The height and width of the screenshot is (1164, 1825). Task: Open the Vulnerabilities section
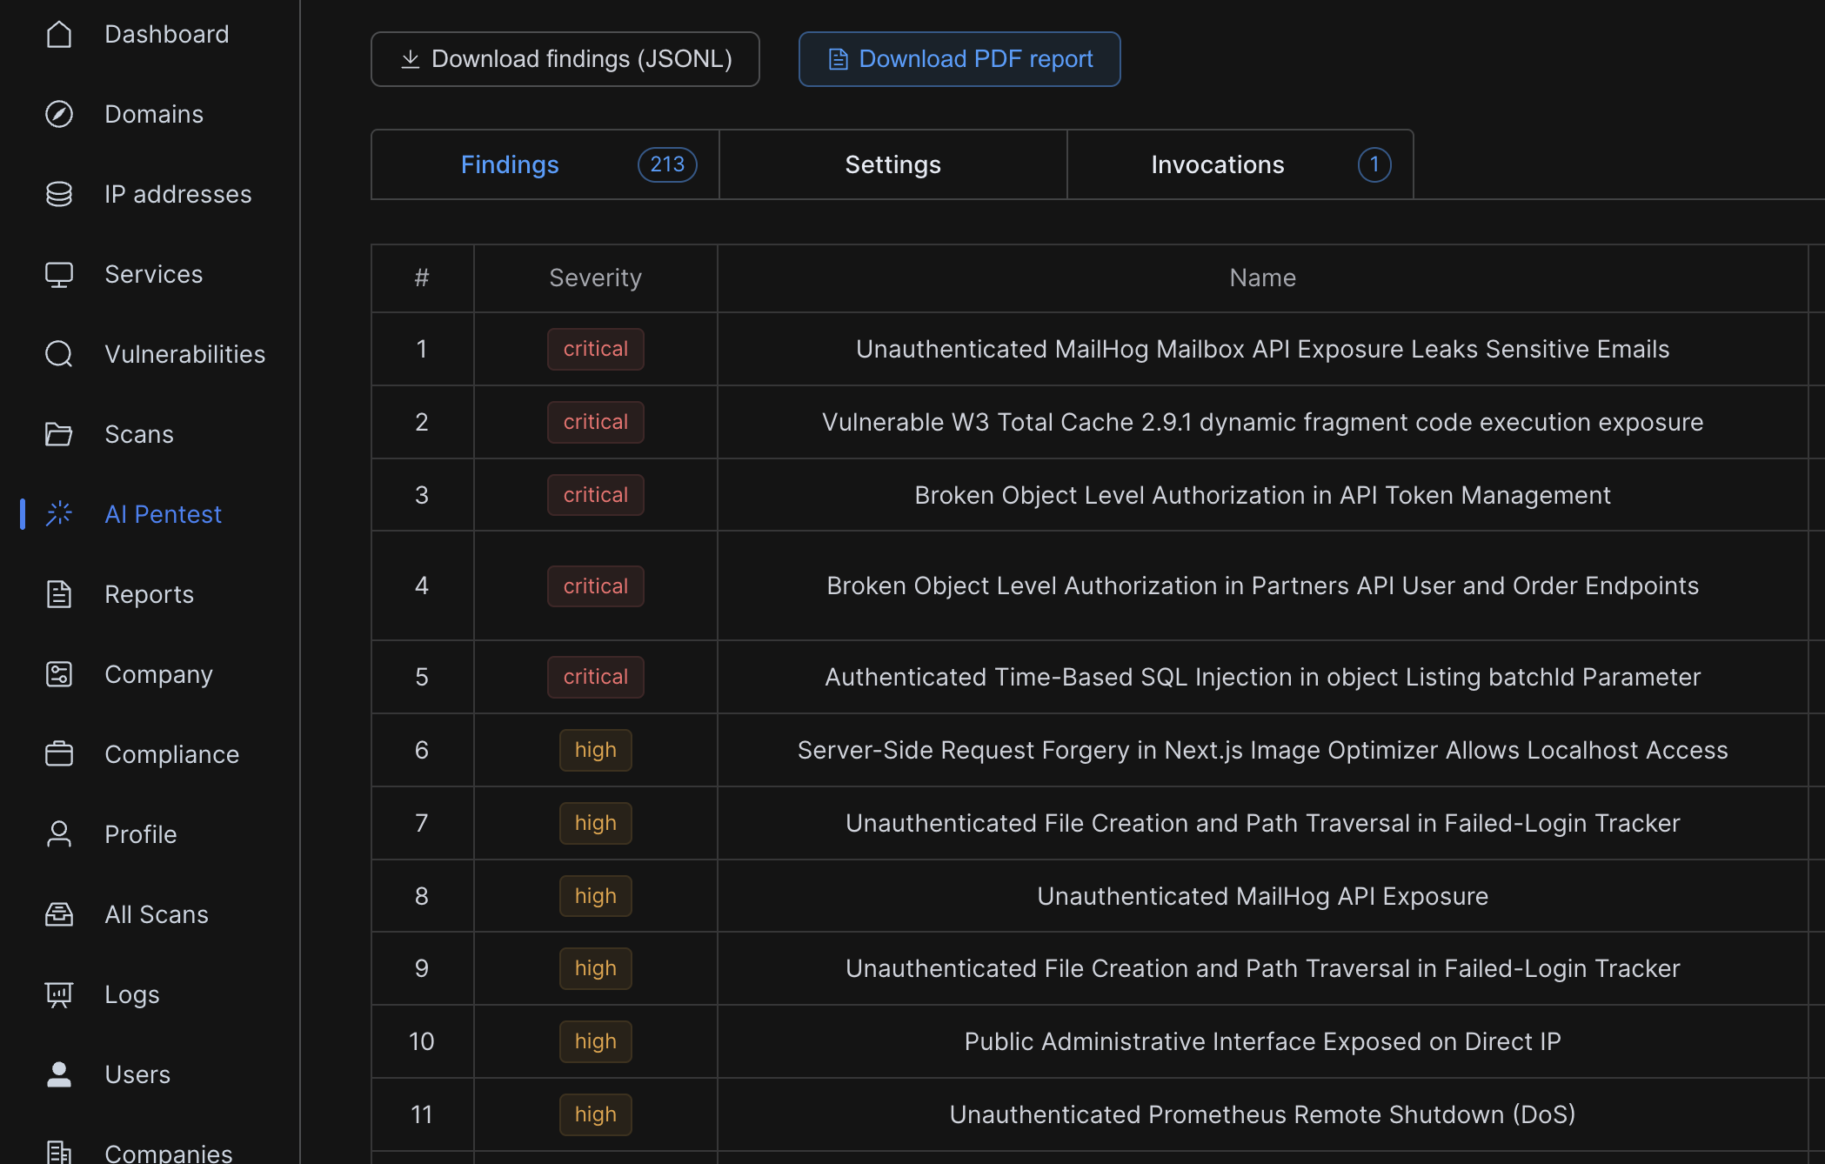pyautogui.click(x=185, y=354)
